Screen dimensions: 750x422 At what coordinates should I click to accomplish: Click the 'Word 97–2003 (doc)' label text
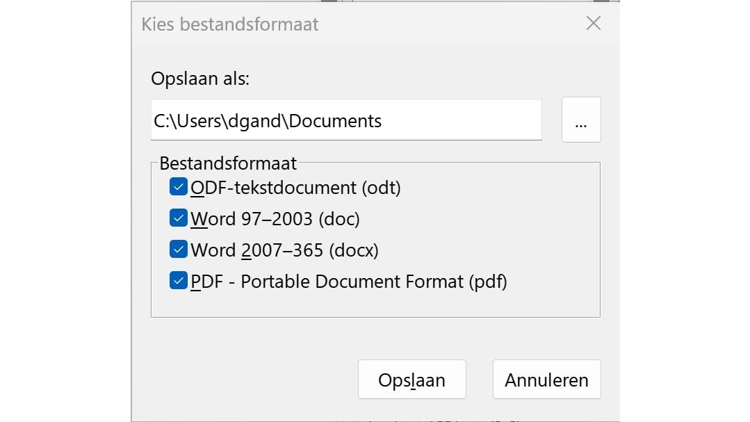pos(275,219)
